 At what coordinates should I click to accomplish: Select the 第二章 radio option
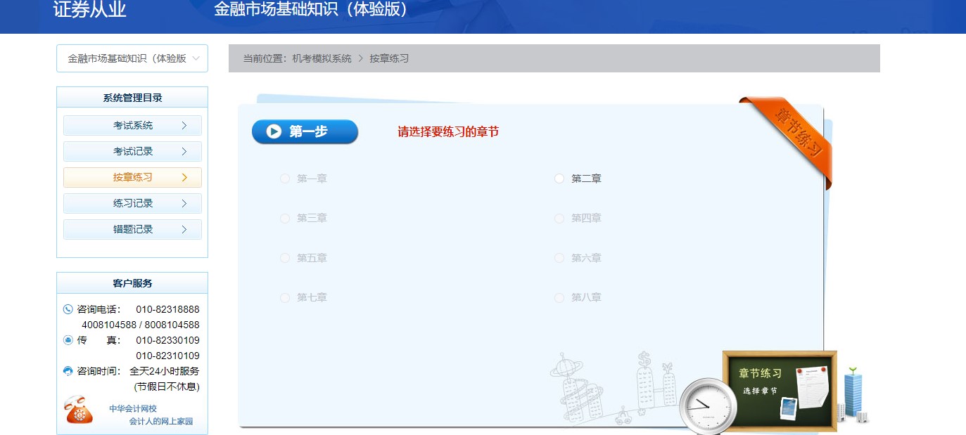coord(559,178)
